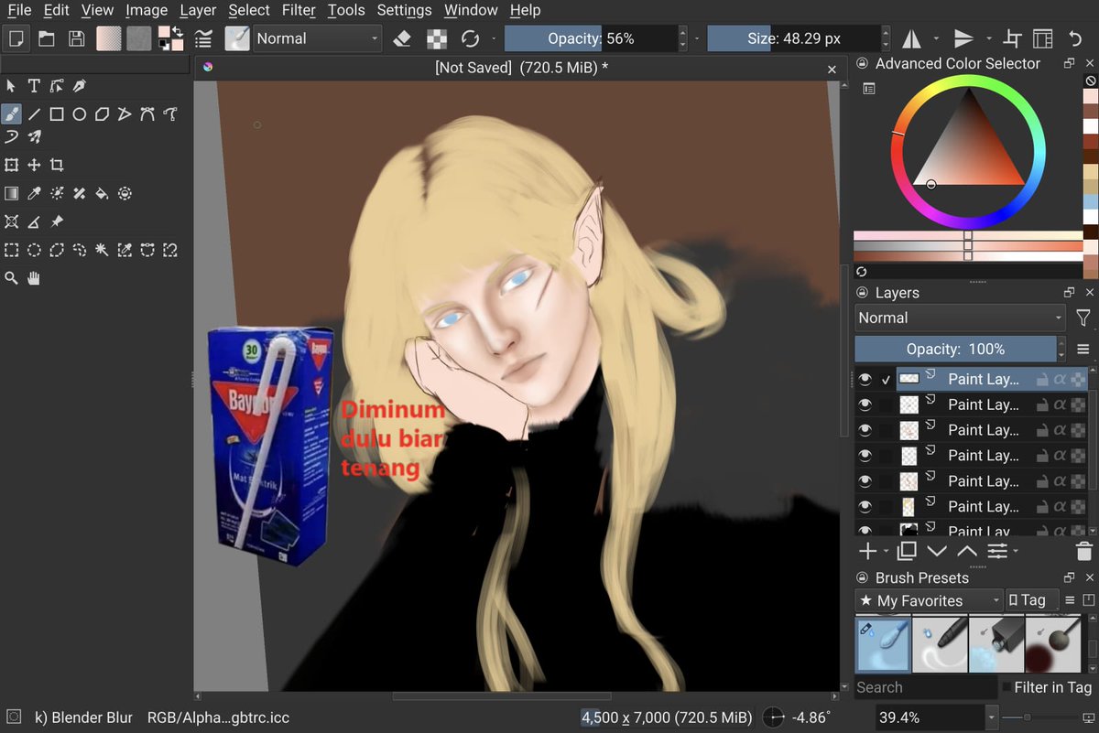Click the layer filter funnel button
1099x733 pixels.
click(x=1083, y=318)
